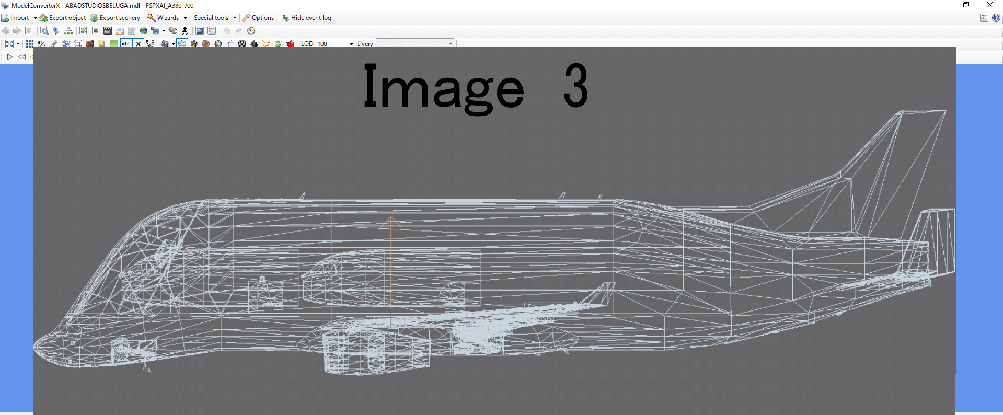Toggle the aircraft display icon
This screenshot has height=415, width=1003.
(138, 44)
